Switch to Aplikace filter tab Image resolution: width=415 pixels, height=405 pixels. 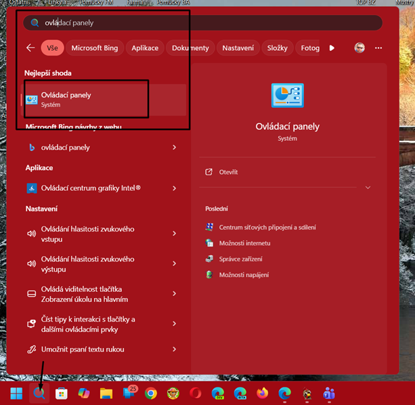pyautogui.click(x=145, y=48)
